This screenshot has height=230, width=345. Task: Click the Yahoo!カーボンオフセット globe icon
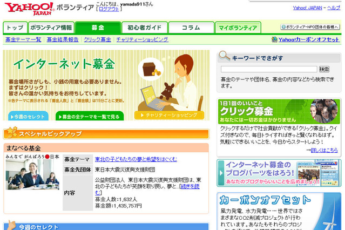(274, 39)
